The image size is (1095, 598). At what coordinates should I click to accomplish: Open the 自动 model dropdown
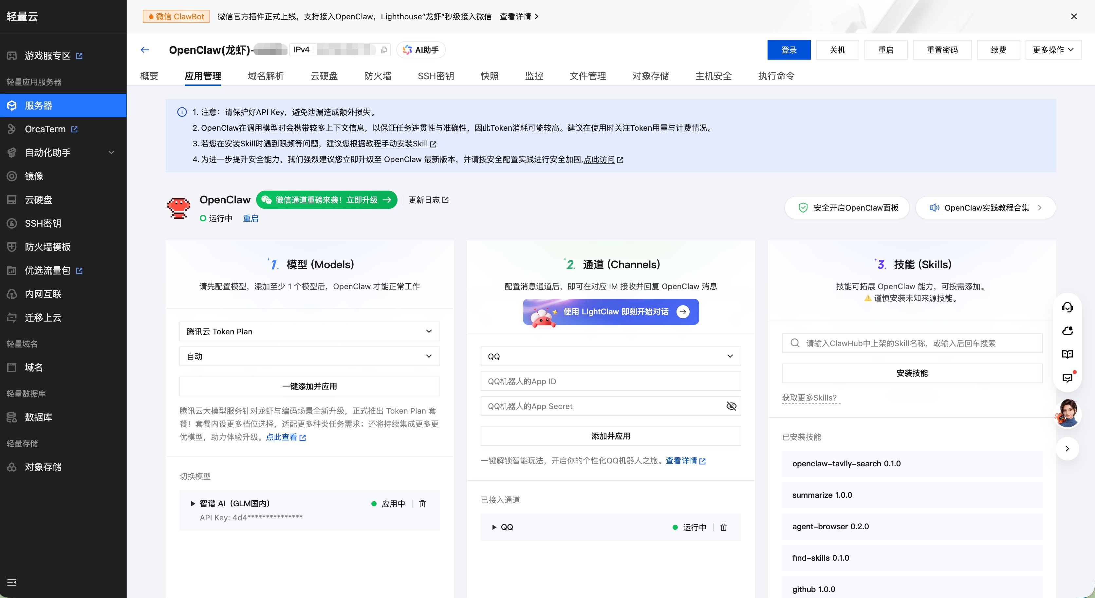309,357
